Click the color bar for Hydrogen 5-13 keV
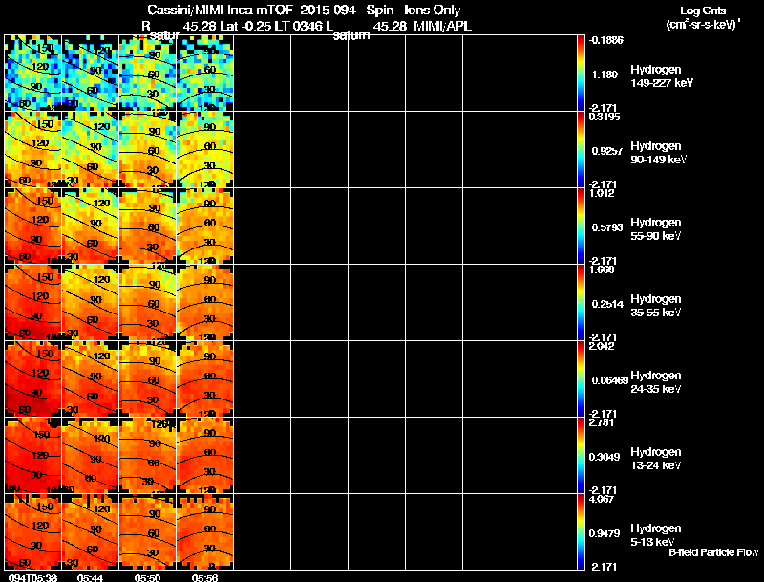The height and width of the screenshot is (582, 764). (581, 532)
